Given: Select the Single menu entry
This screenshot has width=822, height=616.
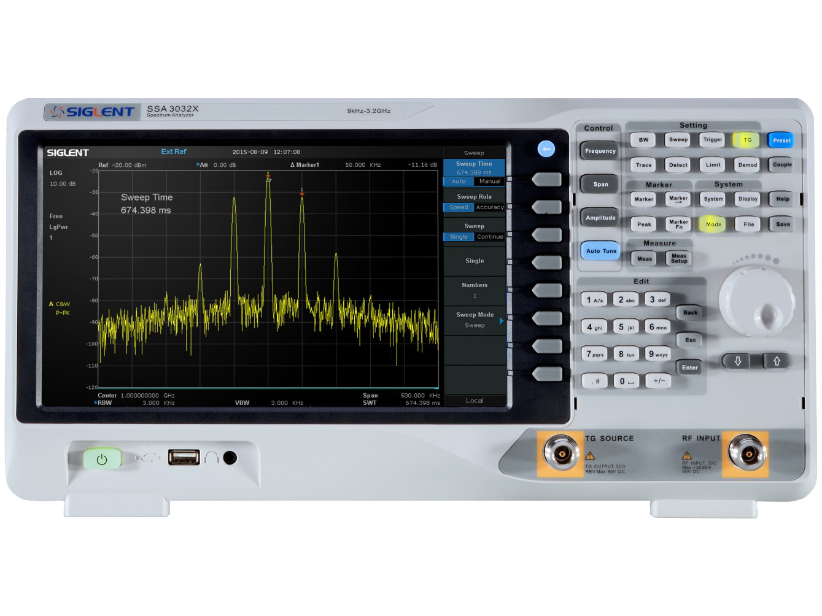Looking at the screenshot, I should click(475, 261).
